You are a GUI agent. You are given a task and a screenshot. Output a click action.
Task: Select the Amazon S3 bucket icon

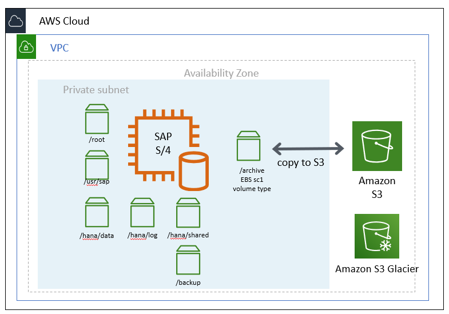point(377,146)
